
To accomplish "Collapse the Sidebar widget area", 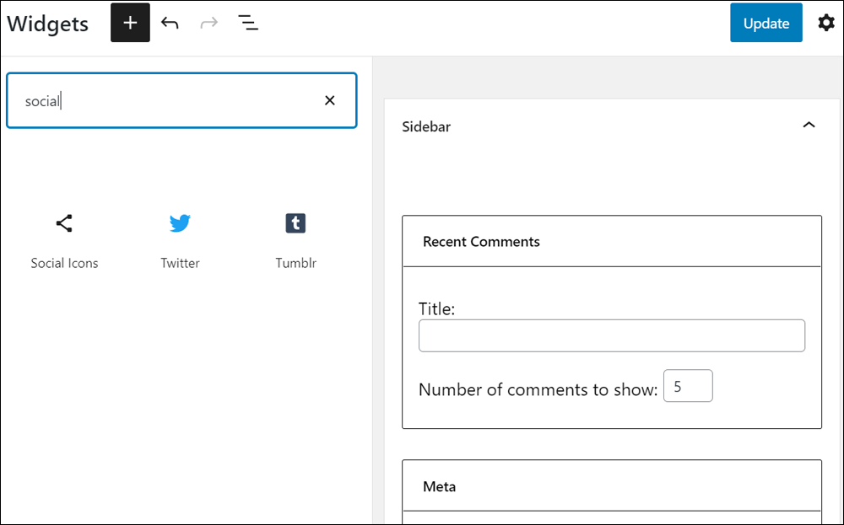I will click(809, 126).
